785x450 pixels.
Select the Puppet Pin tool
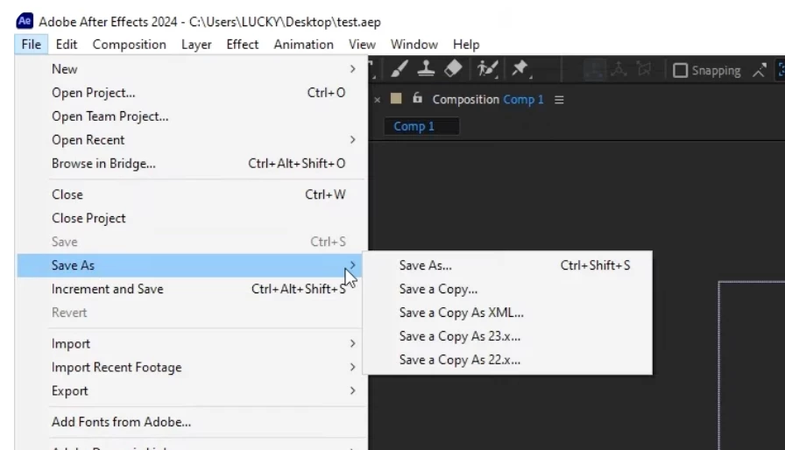(x=520, y=68)
